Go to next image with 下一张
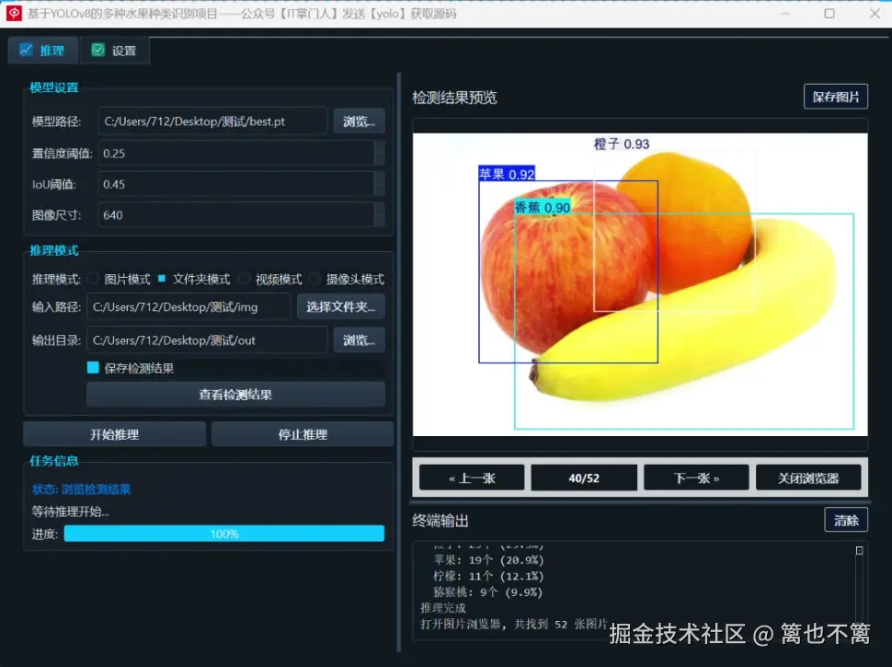The height and width of the screenshot is (667, 892). tap(696, 478)
